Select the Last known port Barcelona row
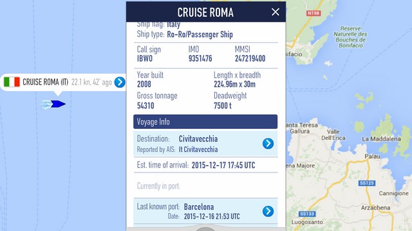The image size is (412, 231). point(205,211)
